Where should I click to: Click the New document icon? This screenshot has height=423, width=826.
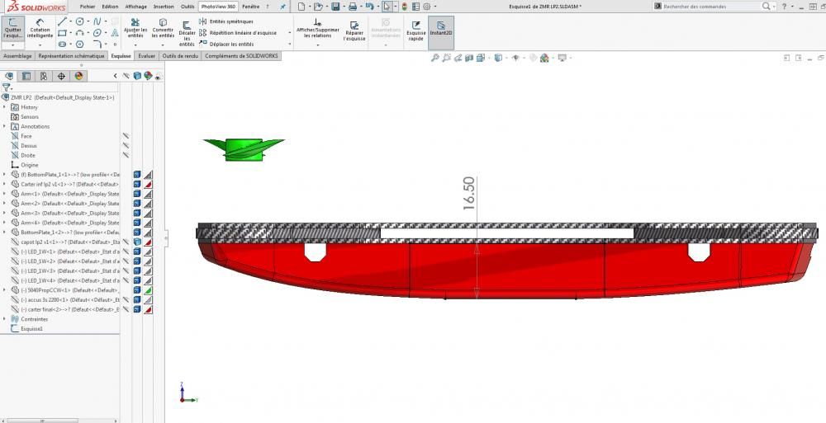click(301, 7)
